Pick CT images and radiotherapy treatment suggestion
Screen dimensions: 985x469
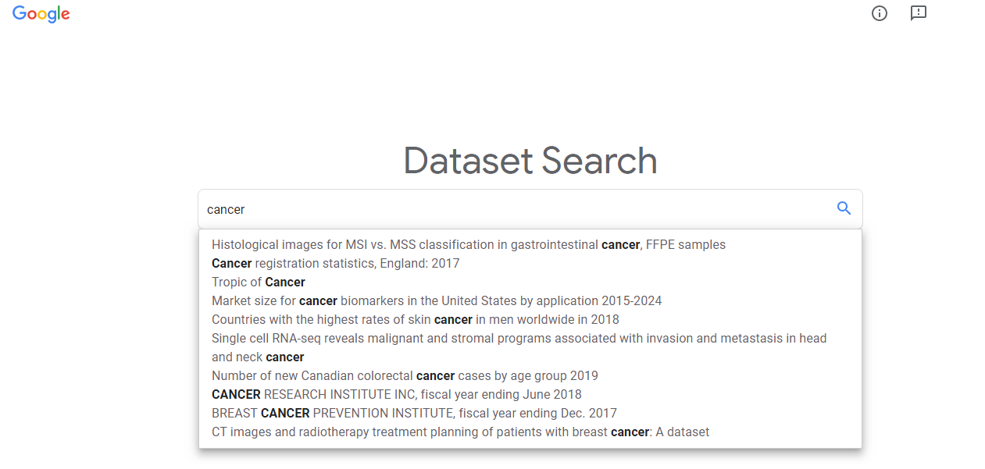460,432
